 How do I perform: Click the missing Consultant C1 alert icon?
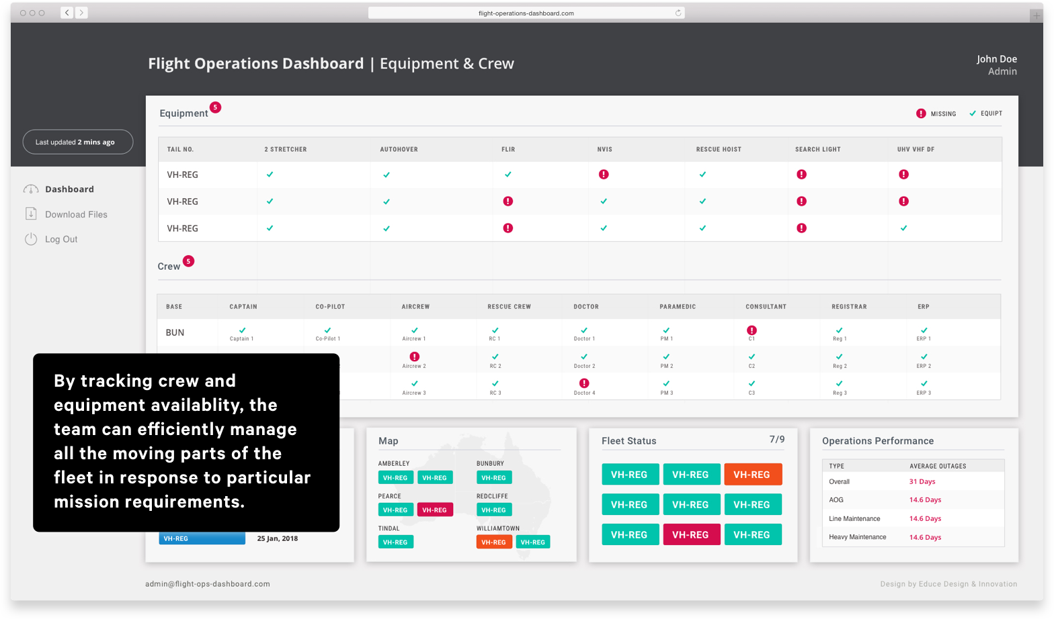(752, 330)
